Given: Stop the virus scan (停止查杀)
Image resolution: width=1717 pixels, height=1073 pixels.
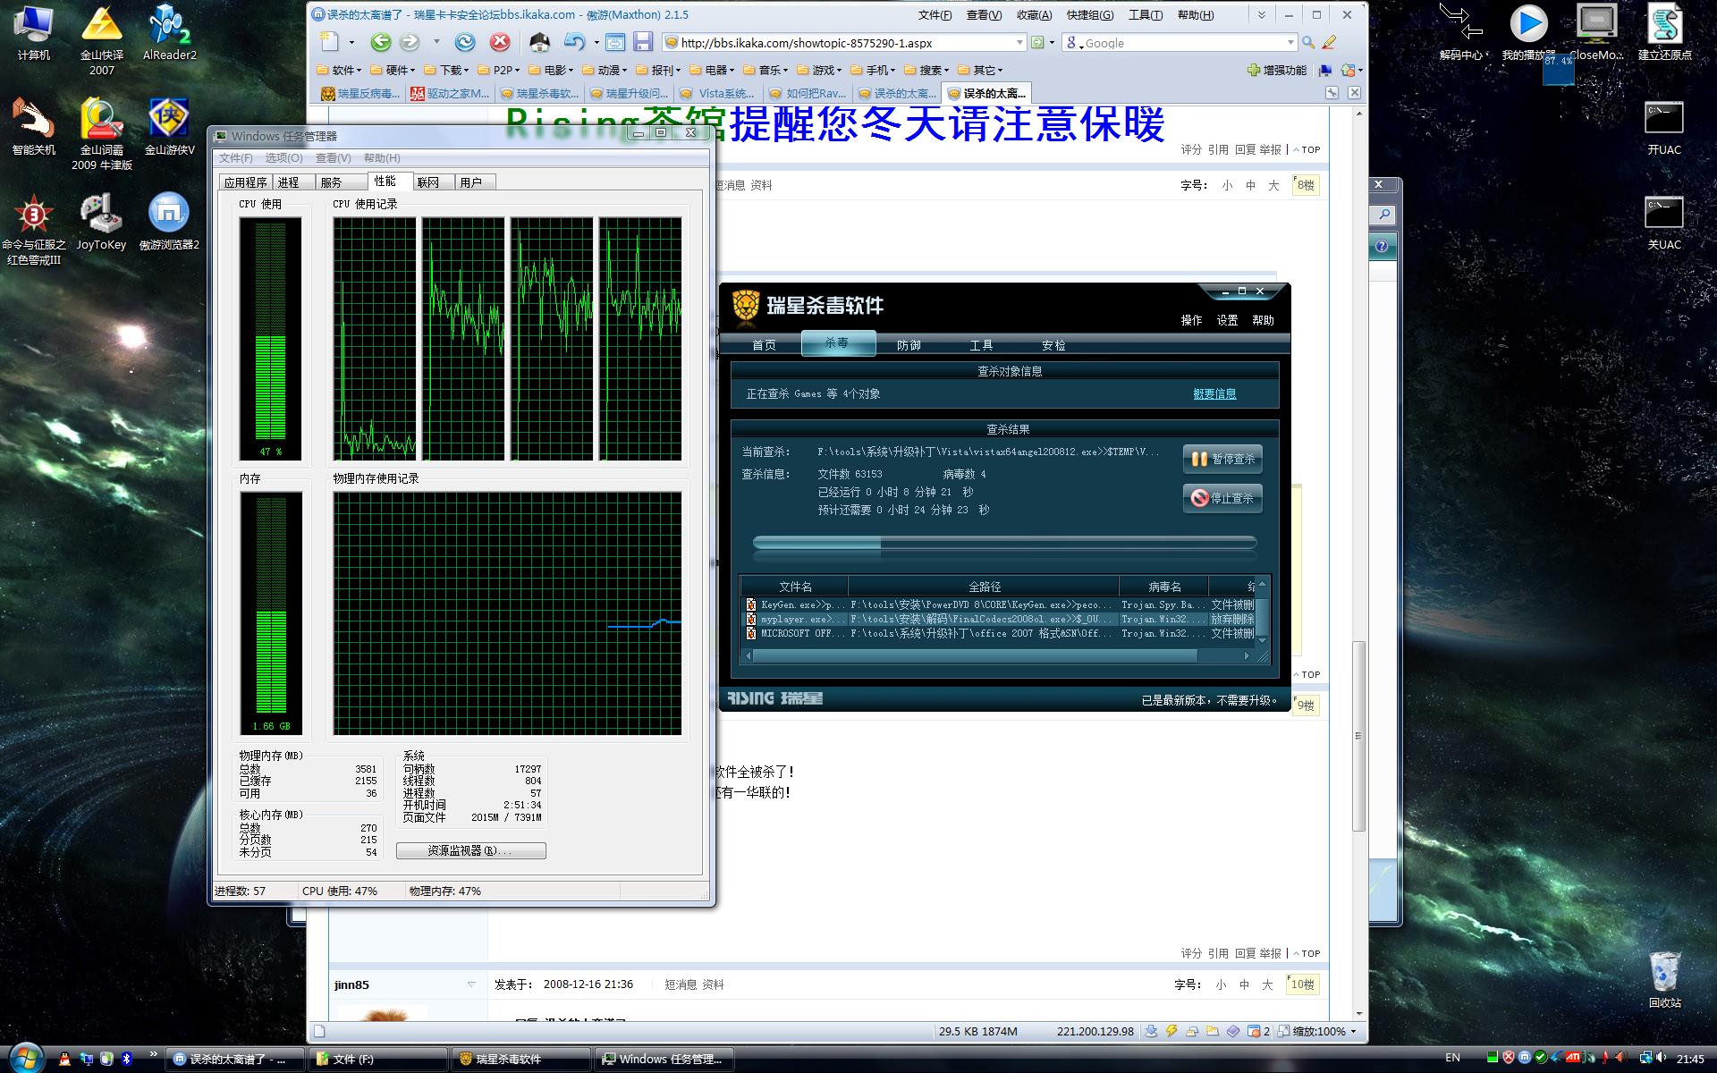Looking at the screenshot, I should [1222, 498].
